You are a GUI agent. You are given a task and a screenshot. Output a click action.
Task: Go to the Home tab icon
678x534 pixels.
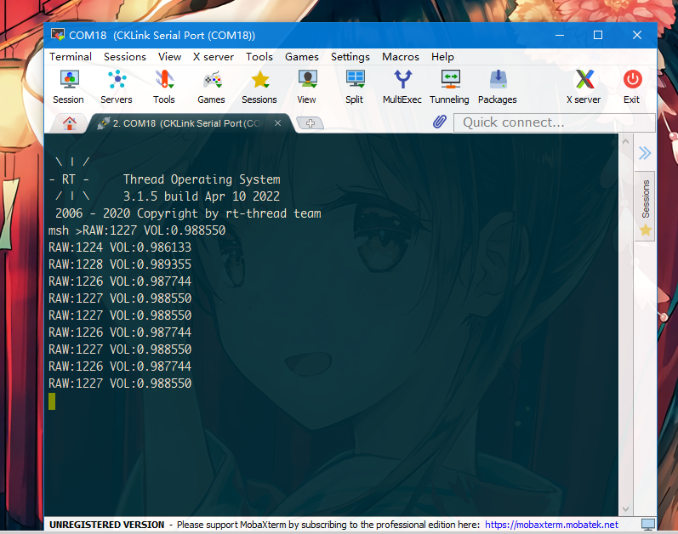(x=69, y=123)
